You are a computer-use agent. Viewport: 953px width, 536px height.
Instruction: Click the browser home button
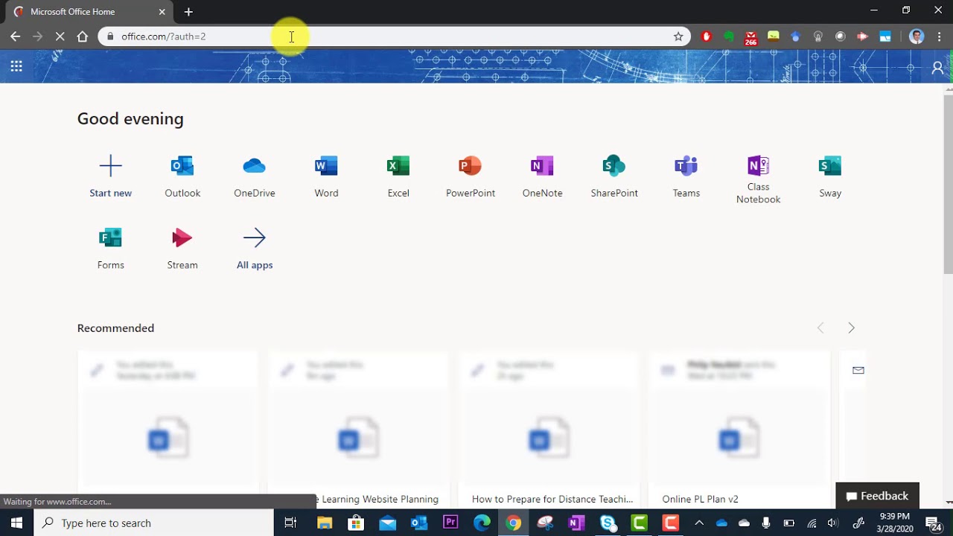83,36
